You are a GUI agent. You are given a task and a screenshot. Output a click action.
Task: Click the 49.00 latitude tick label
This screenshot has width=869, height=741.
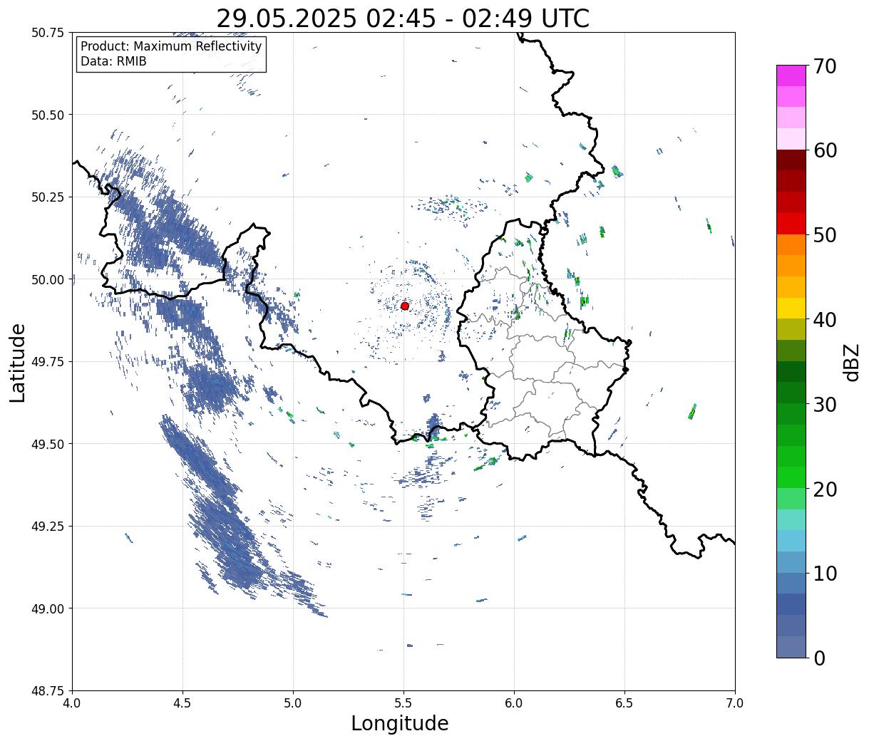click(47, 608)
